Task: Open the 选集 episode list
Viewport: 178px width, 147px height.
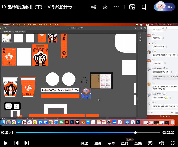Action: [x=138, y=143]
